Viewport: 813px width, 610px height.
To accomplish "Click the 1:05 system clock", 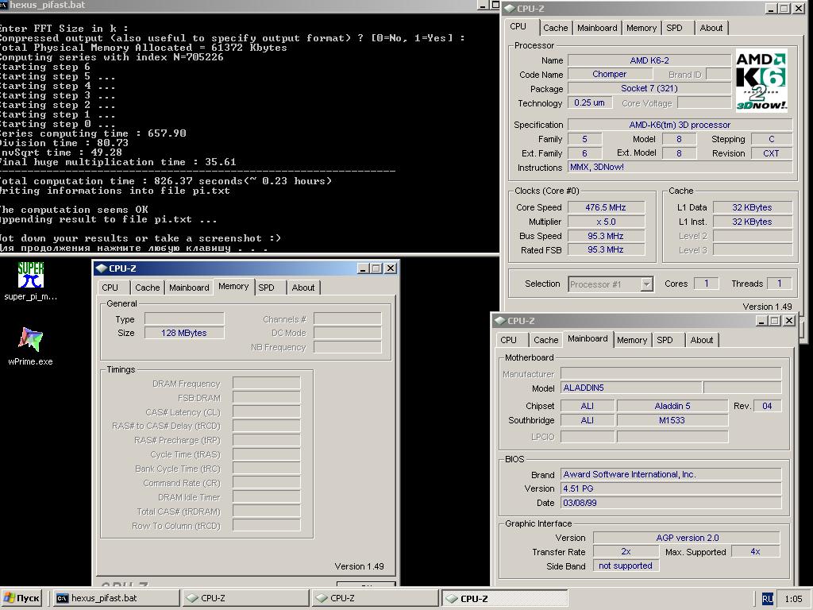I will (x=793, y=599).
